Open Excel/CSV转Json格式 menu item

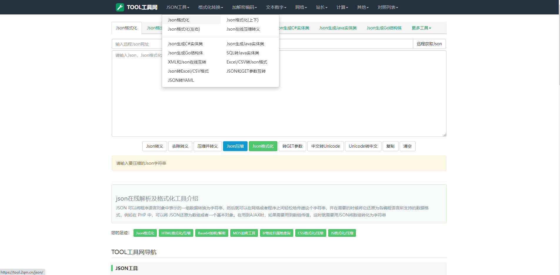click(247, 62)
